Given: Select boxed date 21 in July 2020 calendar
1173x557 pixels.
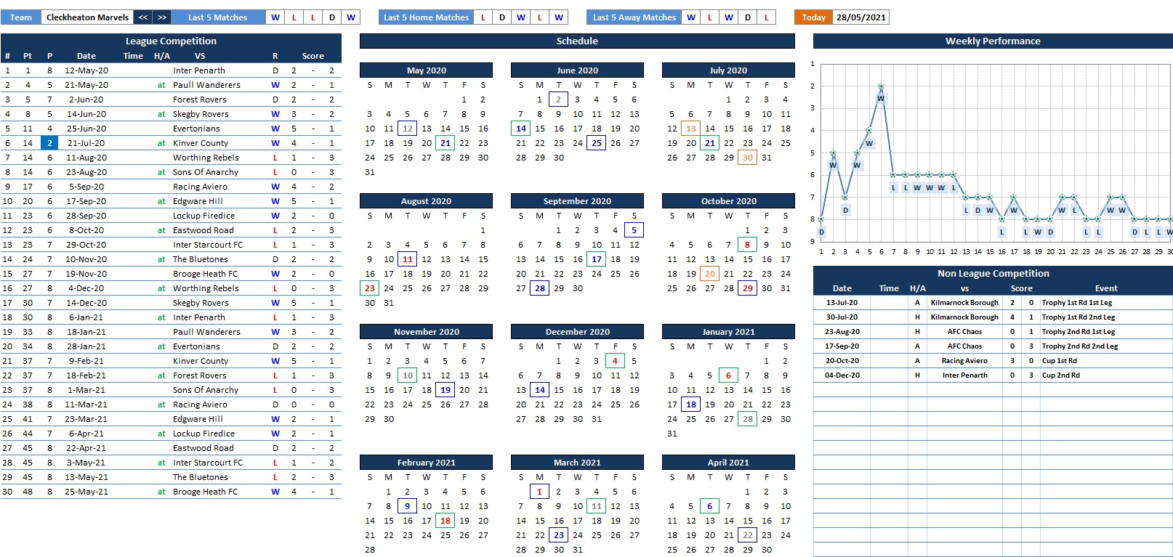Looking at the screenshot, I should 709,143.
